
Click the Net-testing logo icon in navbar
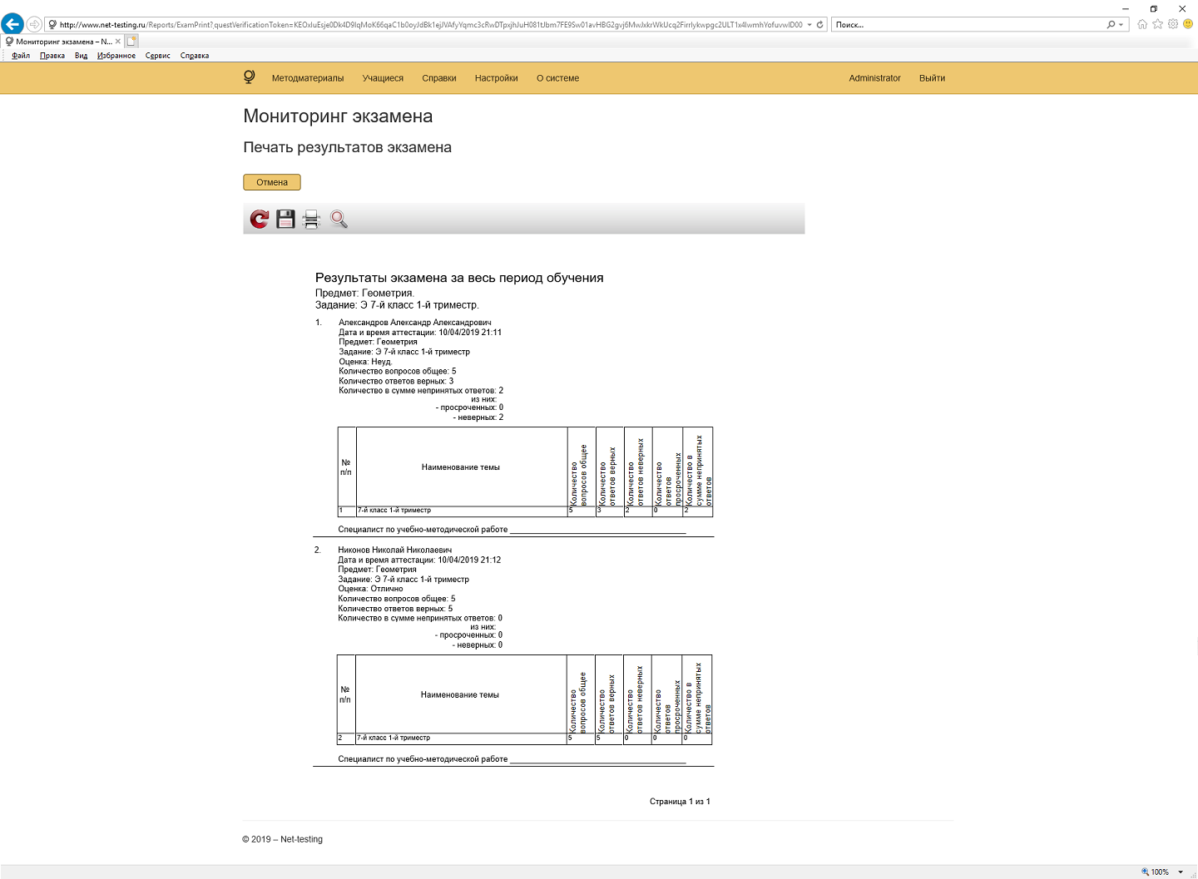249,77
